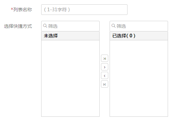Click inside the empty 未选择 list area
The height and width of the screenshot is (123, 175).
coord(70,78)
